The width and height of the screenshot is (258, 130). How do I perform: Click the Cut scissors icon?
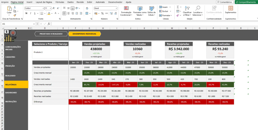15,7
